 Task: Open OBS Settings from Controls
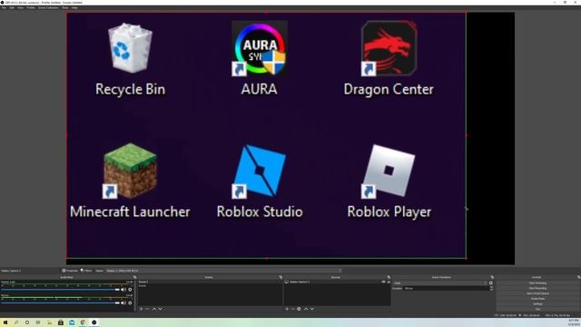coord(537,304)
